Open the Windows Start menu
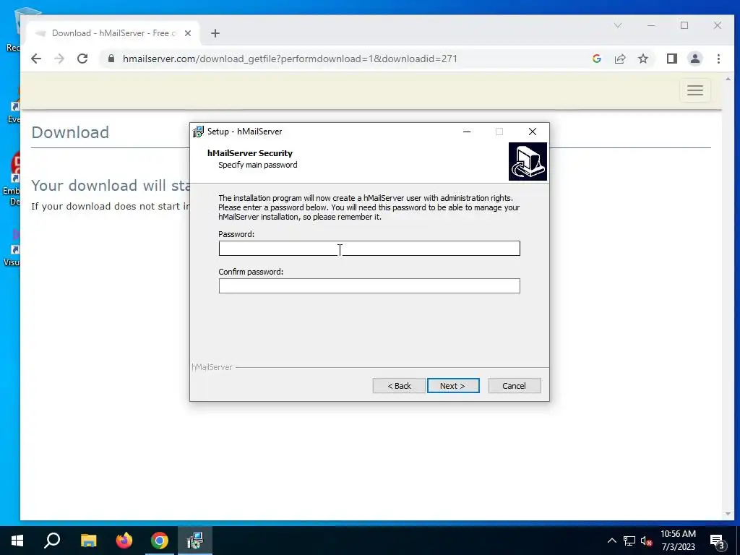740x555 pixels. pos(17,541)
